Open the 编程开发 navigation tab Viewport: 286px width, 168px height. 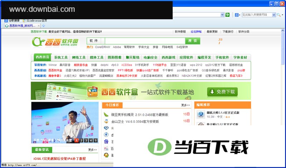click(204, 57)
